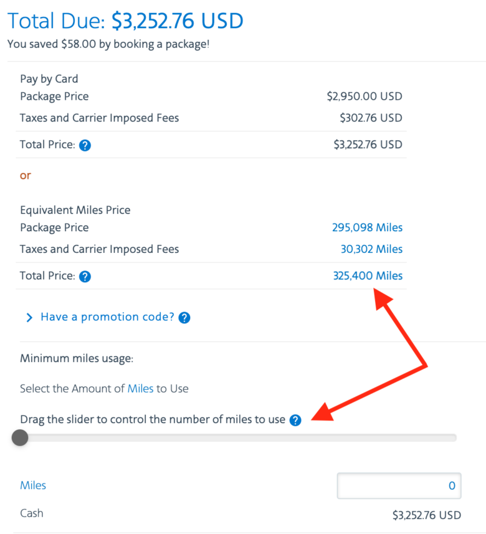Click help icon beside card Total Price
486x534 pixels.
(x=85, y=145)
